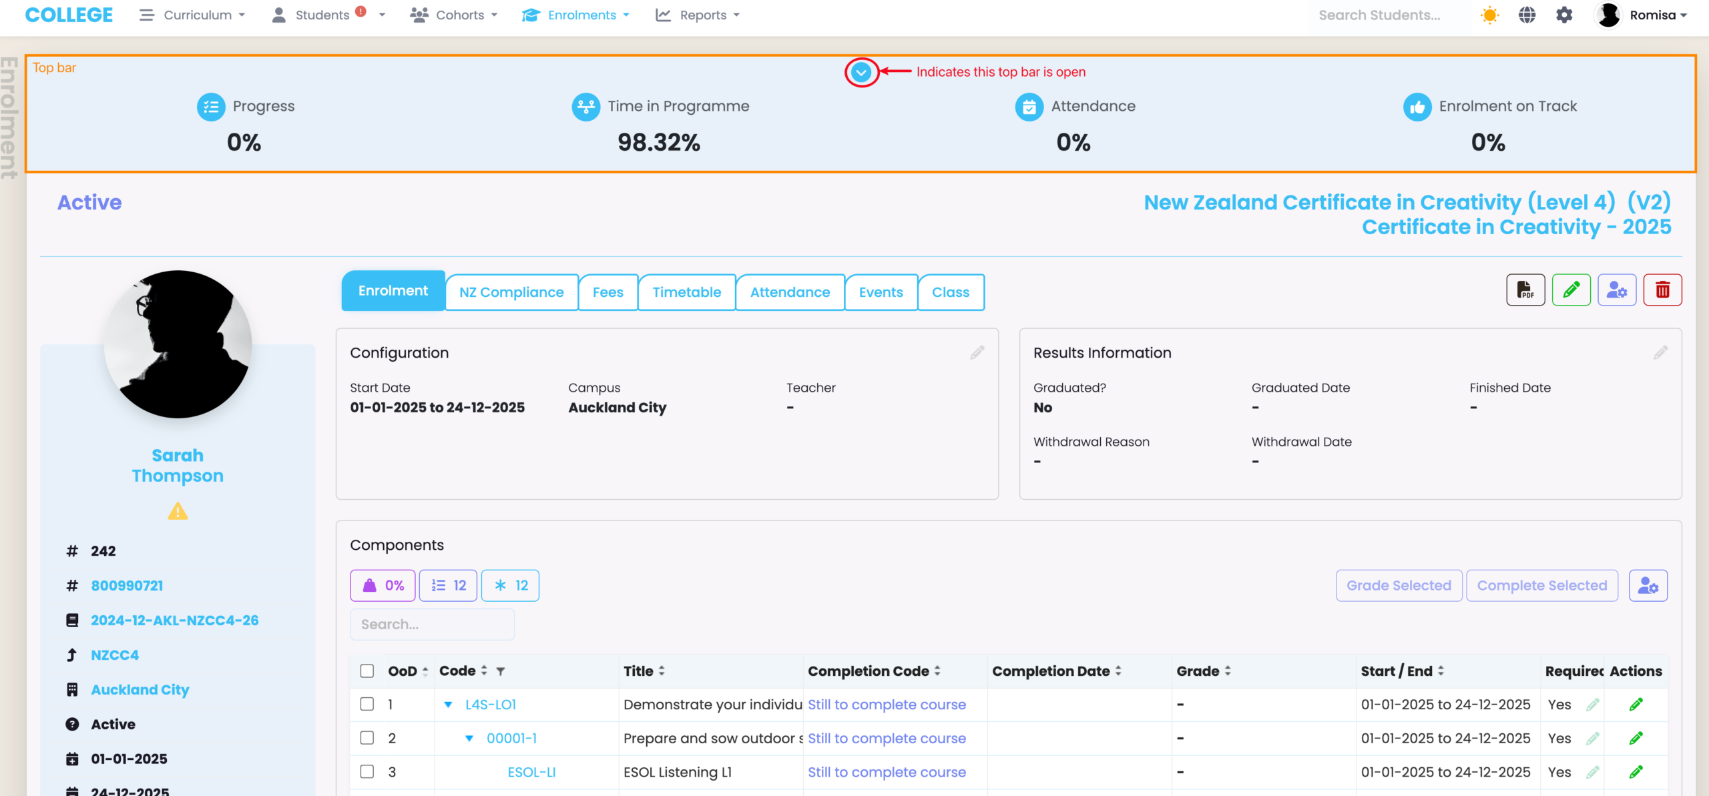Tick the checkbox for row L4S-LO1

tap(367, 704)
